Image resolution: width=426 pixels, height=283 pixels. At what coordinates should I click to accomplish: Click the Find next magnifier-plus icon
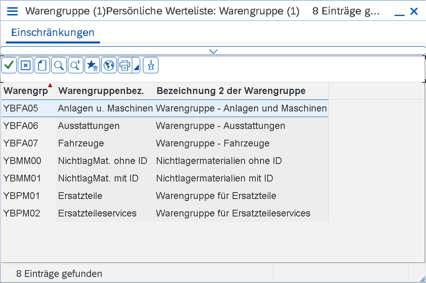(75, 65)
